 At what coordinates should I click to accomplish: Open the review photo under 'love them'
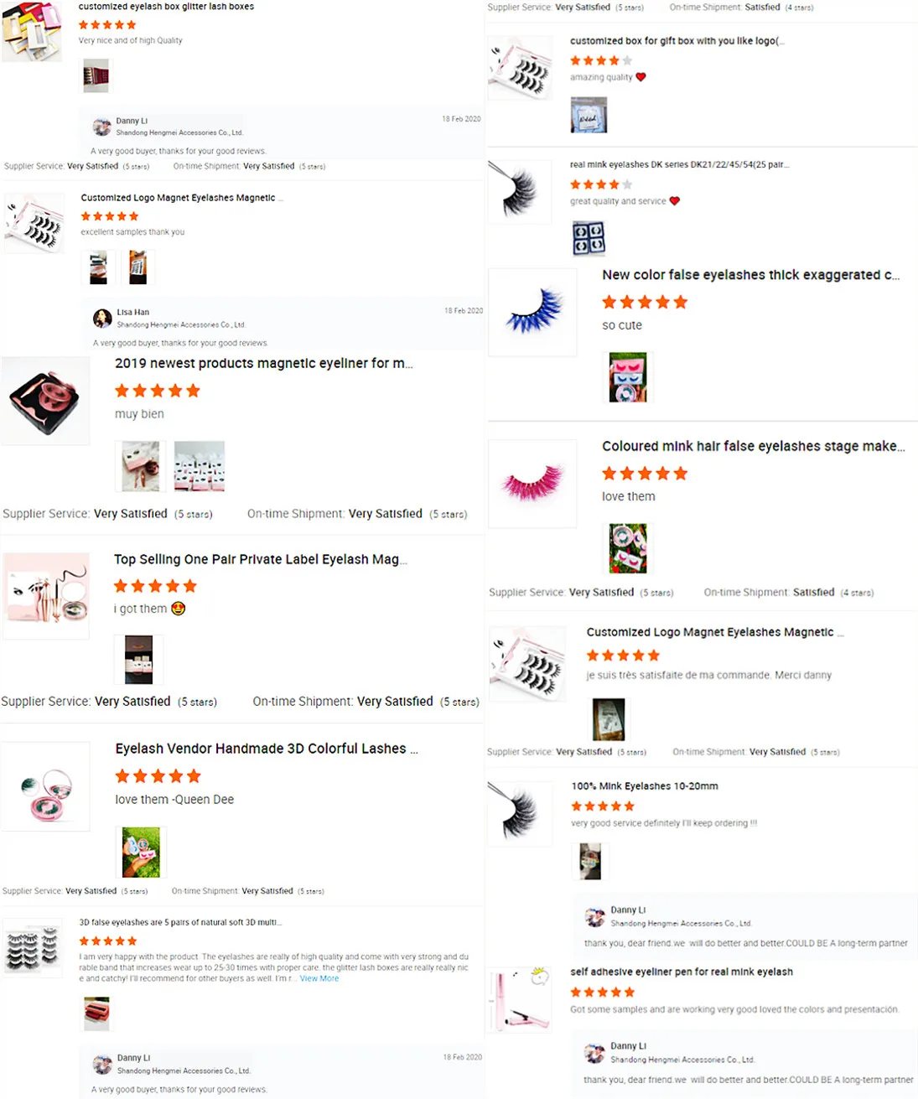tap(628, 548)
